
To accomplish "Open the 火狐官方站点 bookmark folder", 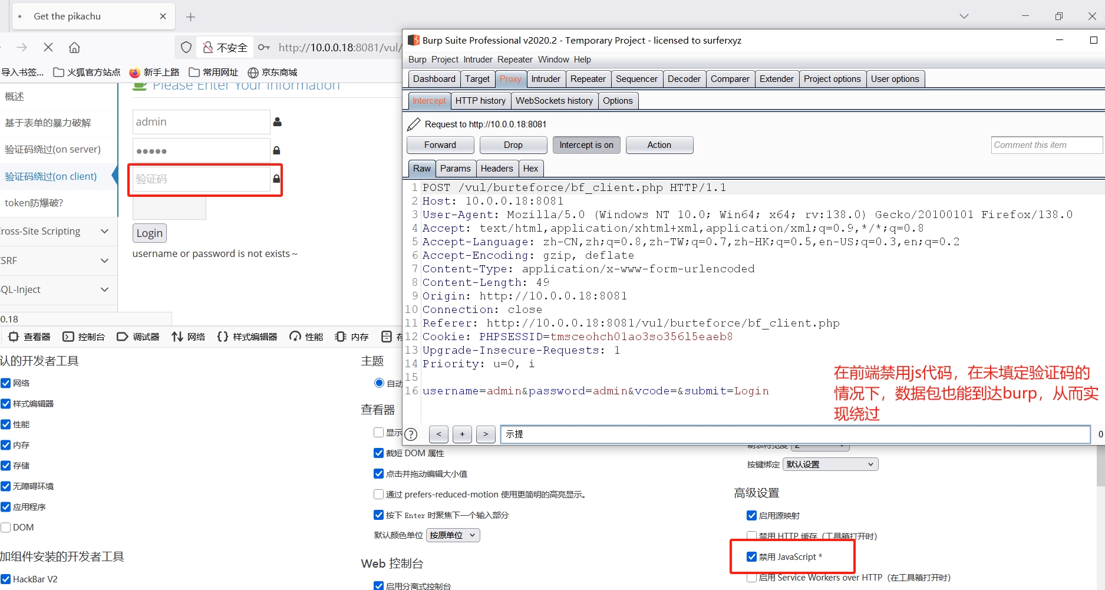I will pyautogui.click(x=87, y=72).
